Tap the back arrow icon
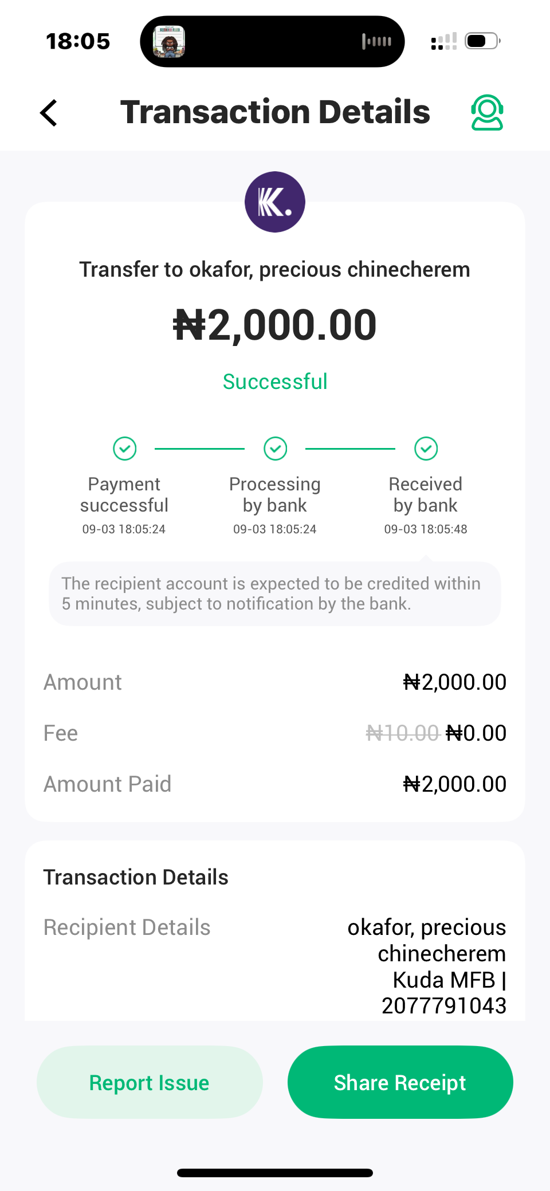This screenshot has width=550, height=1191. click(x=49, y=113)
